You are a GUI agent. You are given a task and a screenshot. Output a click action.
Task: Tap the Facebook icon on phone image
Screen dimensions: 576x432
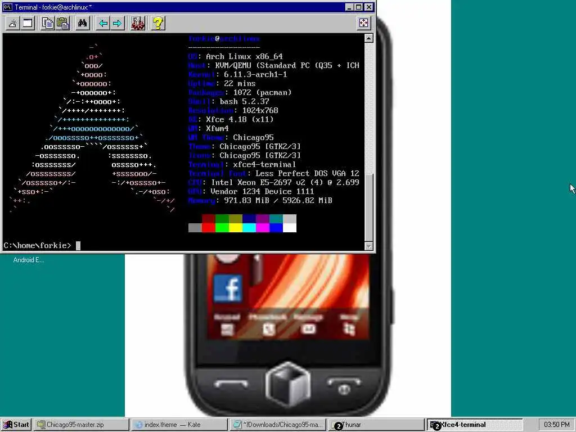[x=227, y=289]
